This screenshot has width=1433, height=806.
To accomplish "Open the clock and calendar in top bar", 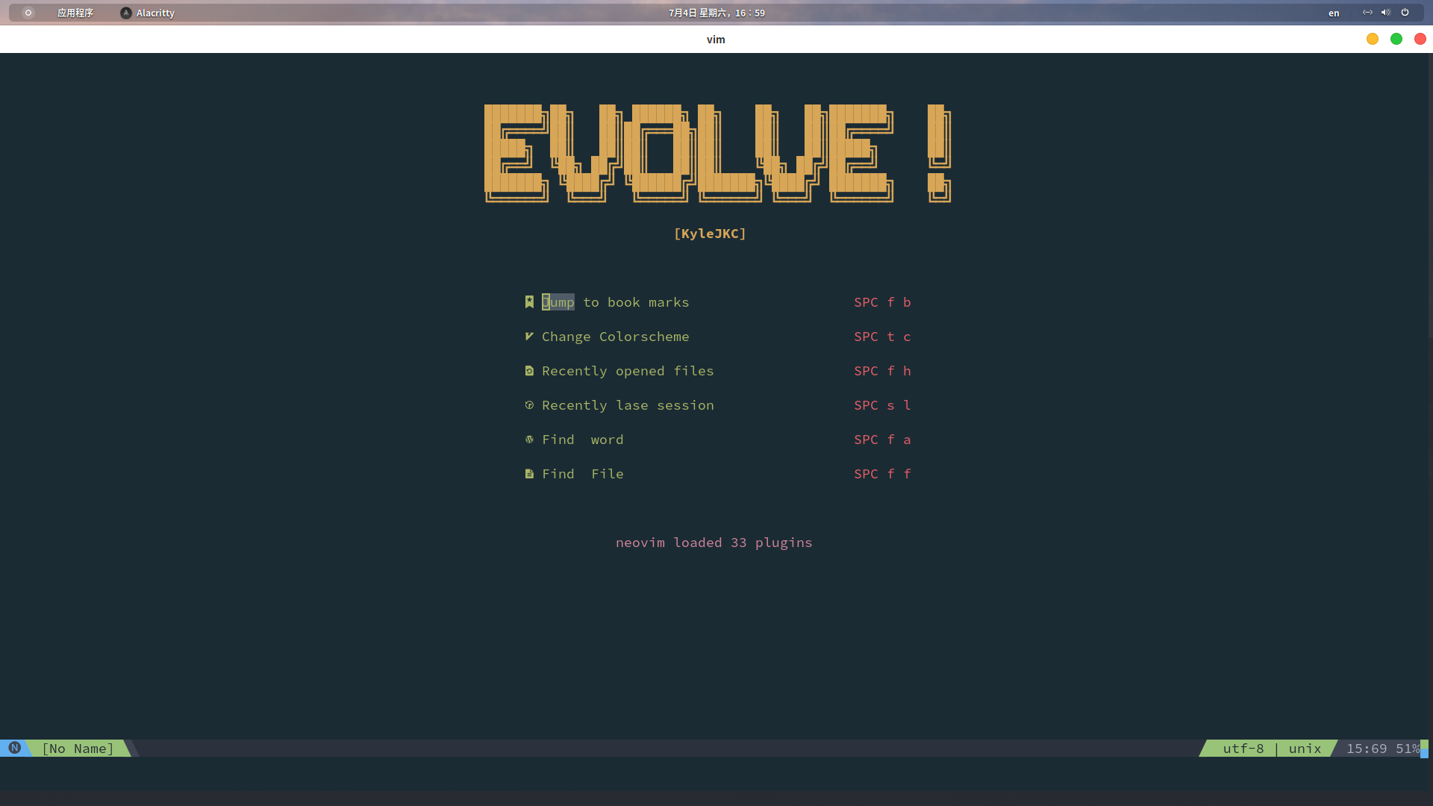I will [x=716, y=13].
